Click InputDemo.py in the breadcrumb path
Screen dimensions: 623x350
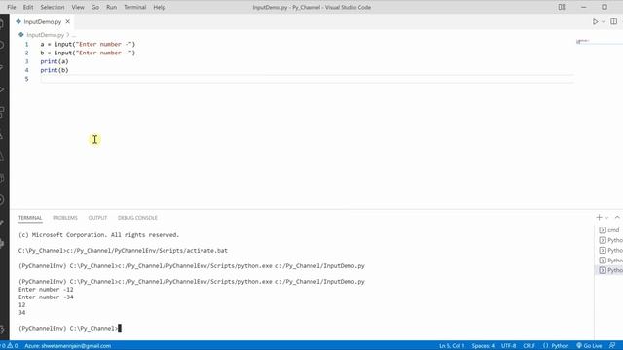[45, 35]
